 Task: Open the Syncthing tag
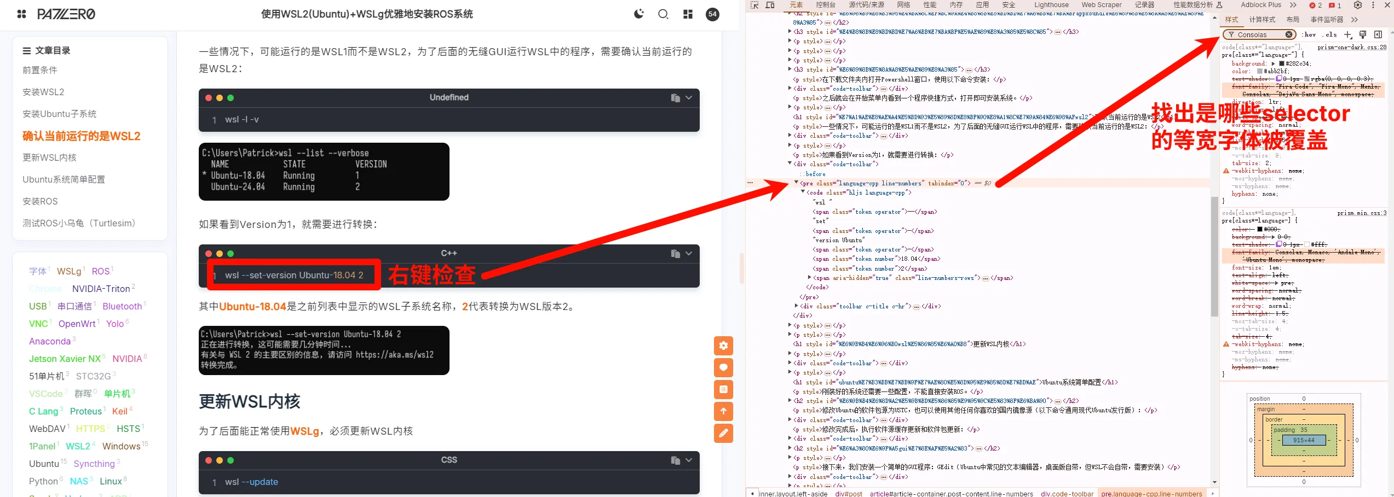pos(94,464)
